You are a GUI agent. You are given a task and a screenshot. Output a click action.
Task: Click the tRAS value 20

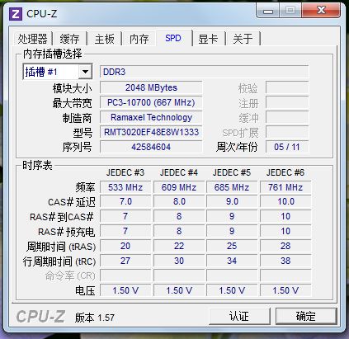point(125,246)
